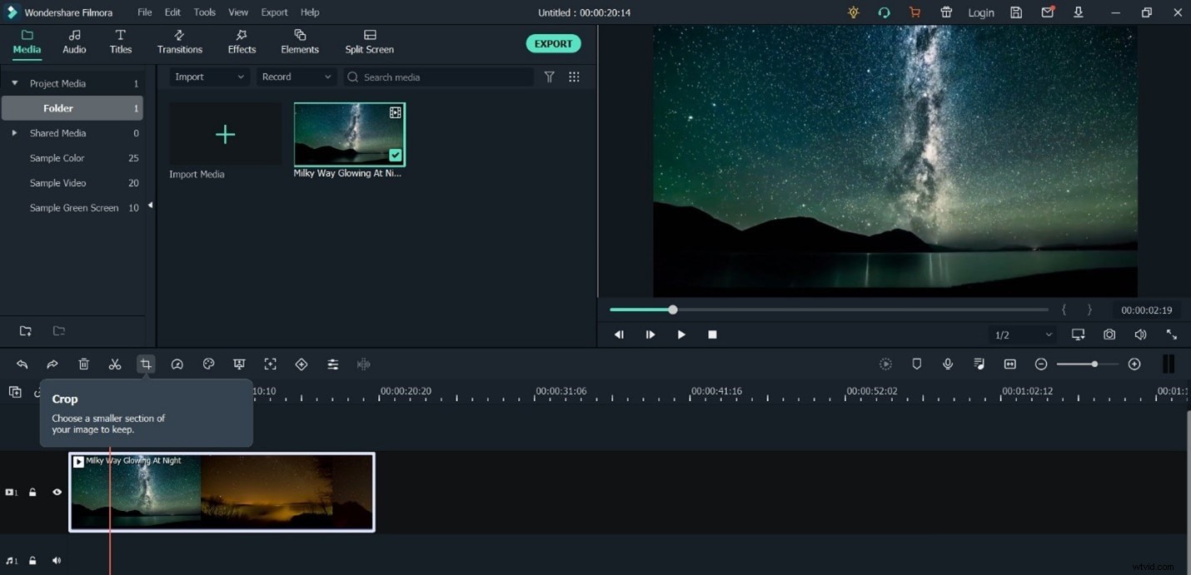Image resolution: width=1191 pixels, height=575 pixels.
Task: Open the Color Correction palette tool
Action: [209, 364]
